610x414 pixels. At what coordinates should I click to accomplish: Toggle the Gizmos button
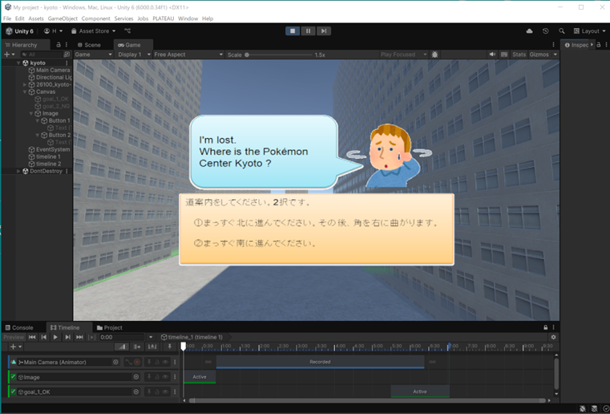click(539, 55)
